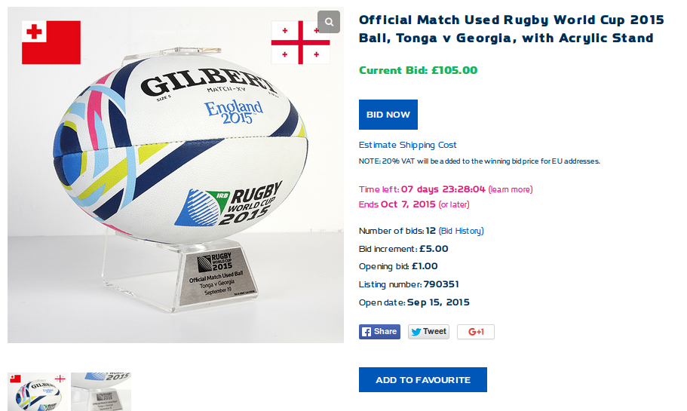687x411 pixels.
Task: Open the Estimate Shipping Cost link
Action: (407, 145)
